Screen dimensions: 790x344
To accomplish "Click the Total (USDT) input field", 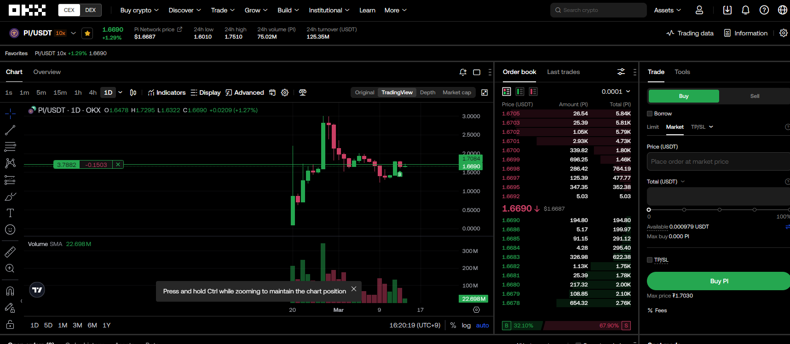I will pos(718,196).
